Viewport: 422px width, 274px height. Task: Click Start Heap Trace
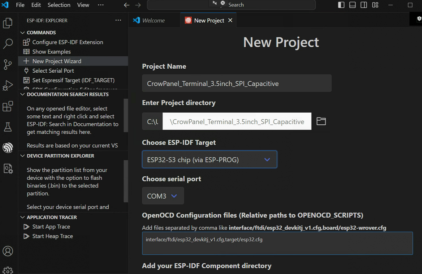click(53, 236)
